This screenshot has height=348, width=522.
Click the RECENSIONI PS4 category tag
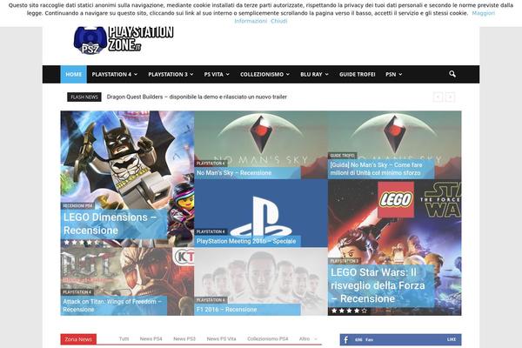coord(77,206)
